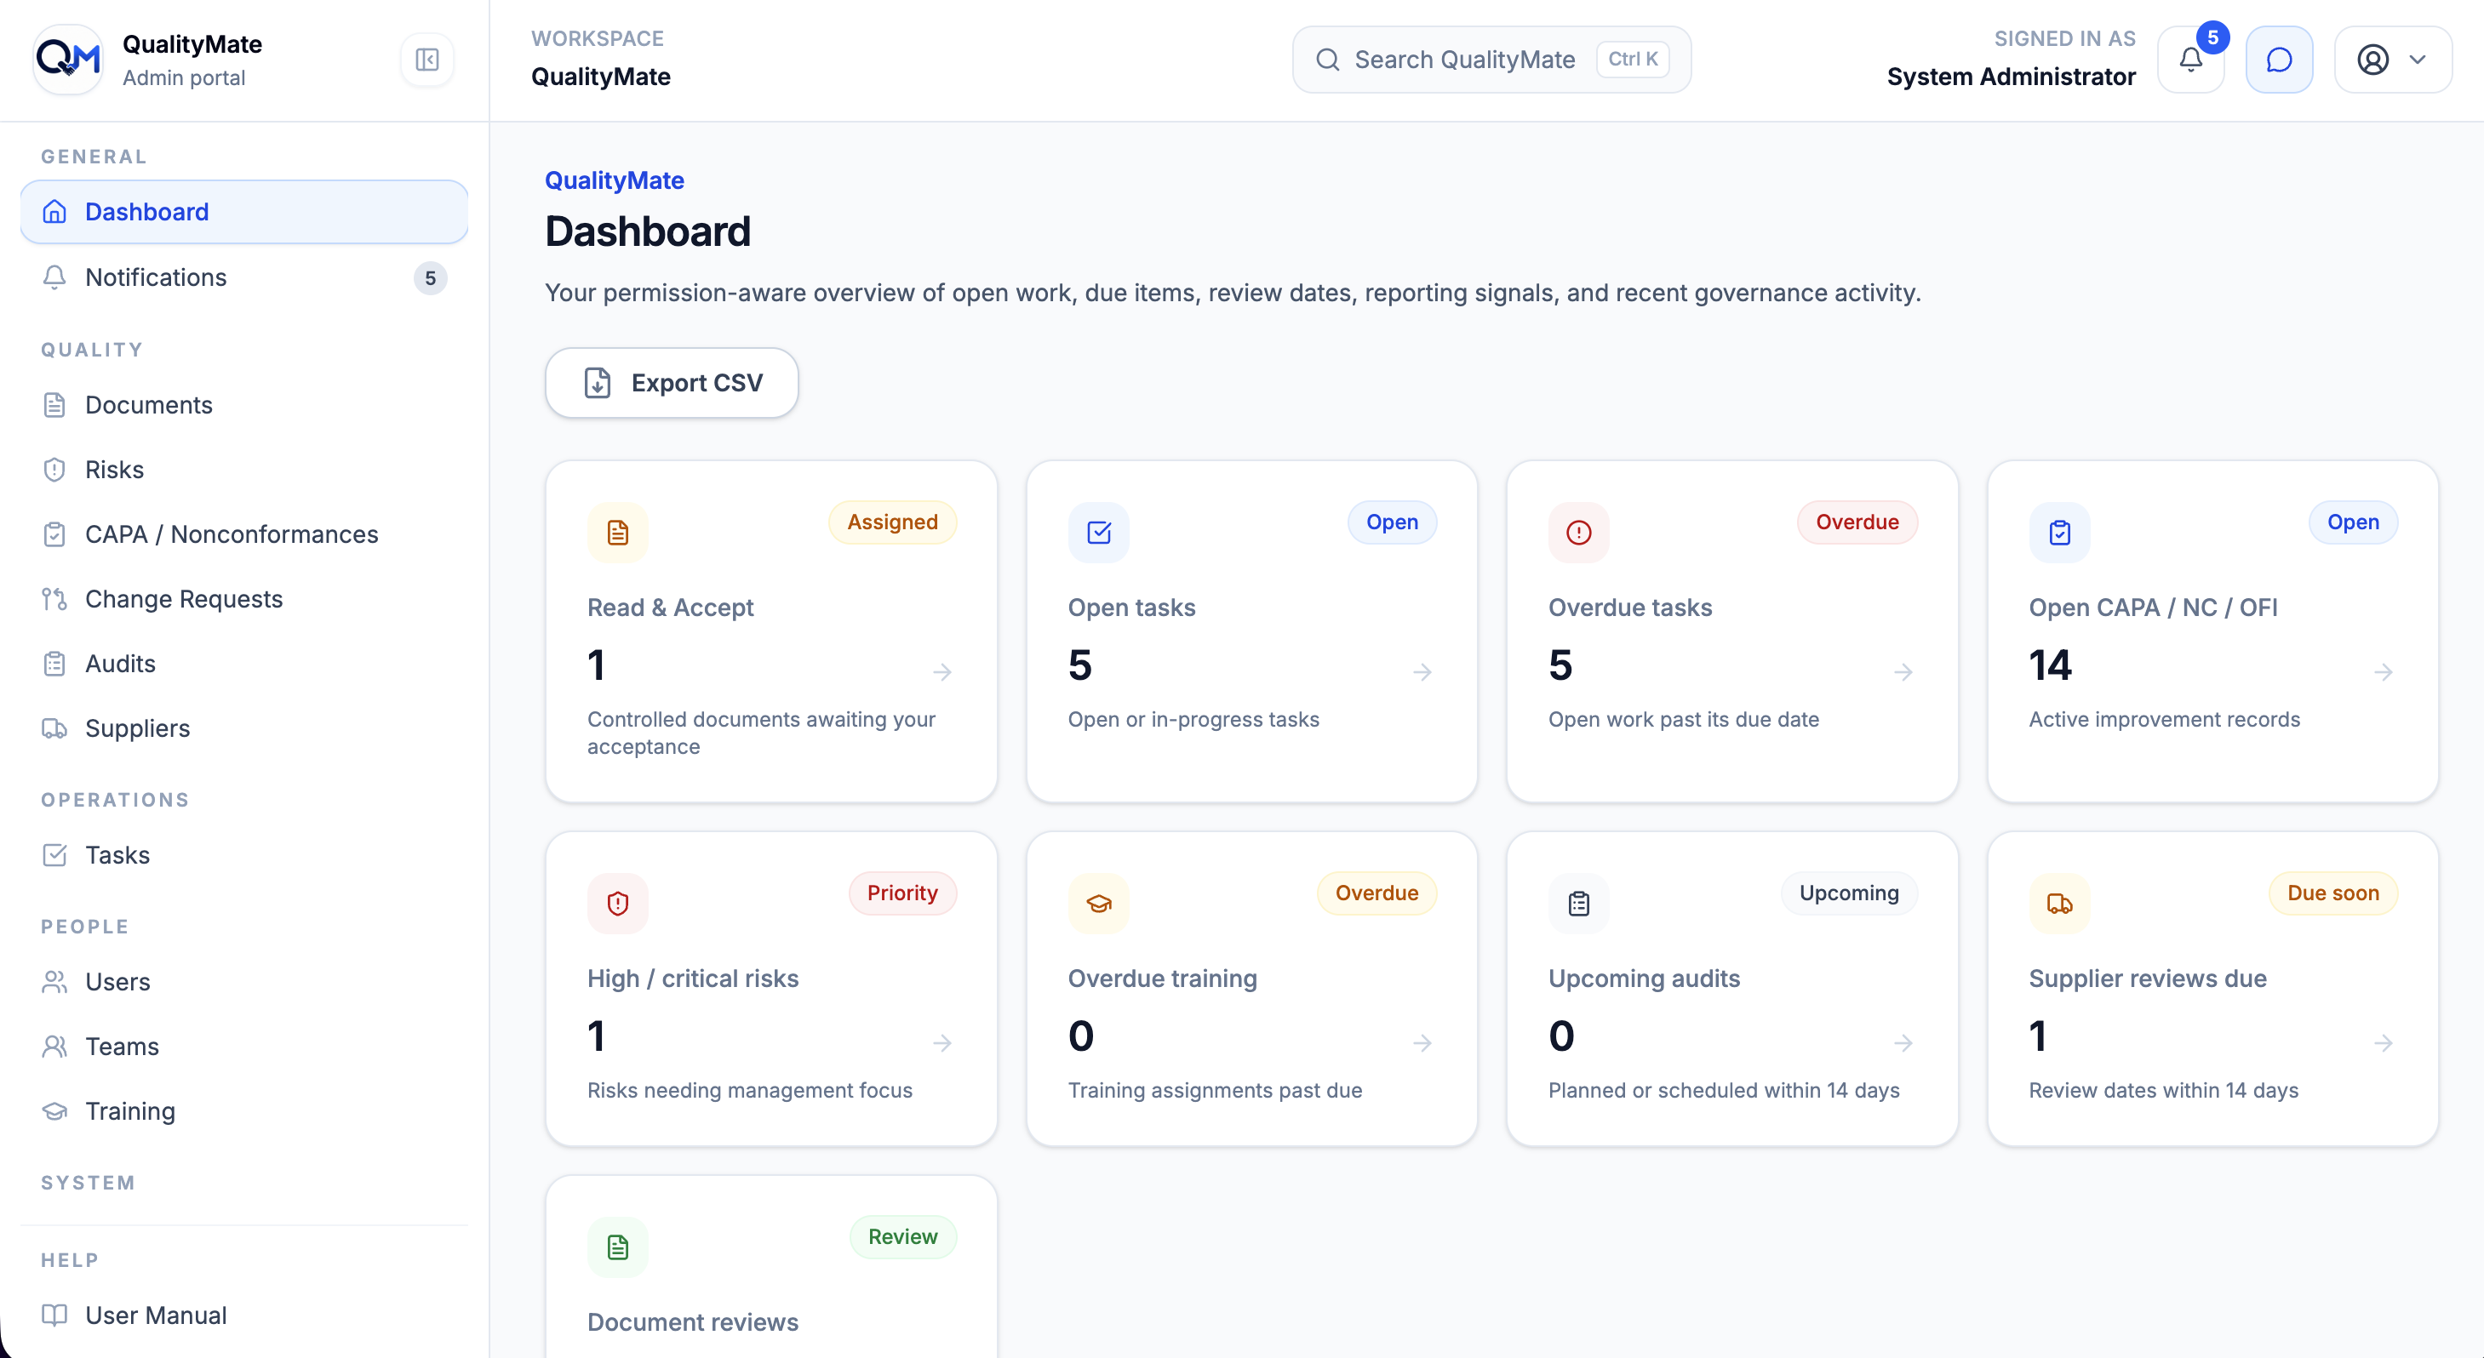Follow the Supplier reviews due arrow
Image resolution: width=2484 pixels, height=1358 pixels.
coord(2384,1043)
